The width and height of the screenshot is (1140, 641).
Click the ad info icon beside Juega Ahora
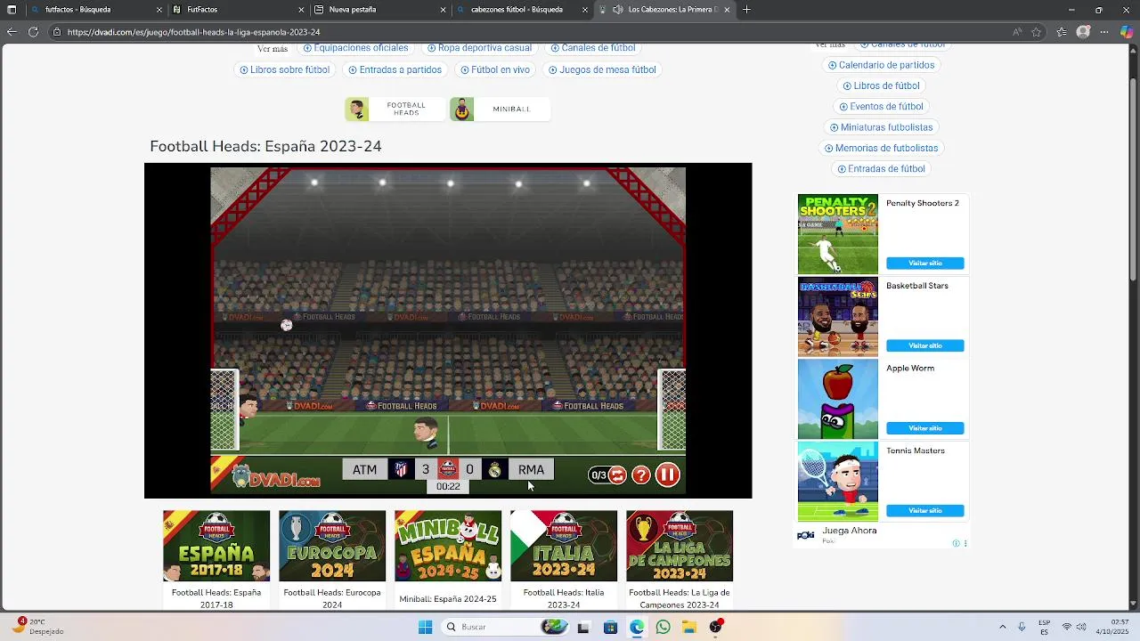[957, 543]
